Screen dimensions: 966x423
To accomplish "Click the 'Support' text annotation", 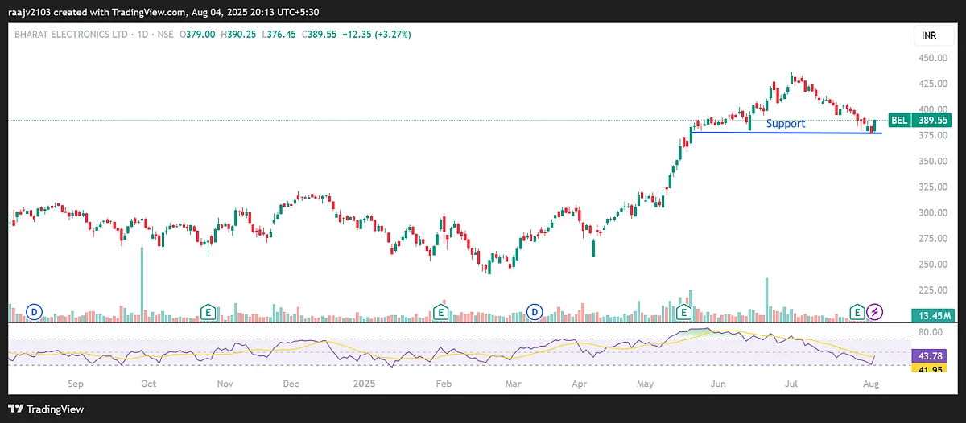I will pos(785,124).
